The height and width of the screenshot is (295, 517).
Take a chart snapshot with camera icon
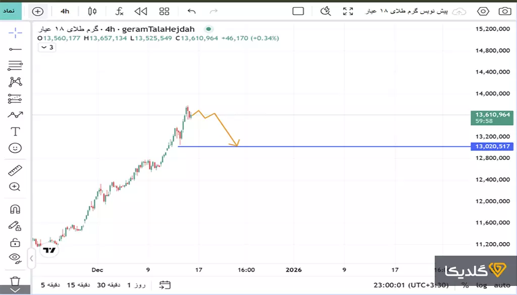tap(504, 11)
